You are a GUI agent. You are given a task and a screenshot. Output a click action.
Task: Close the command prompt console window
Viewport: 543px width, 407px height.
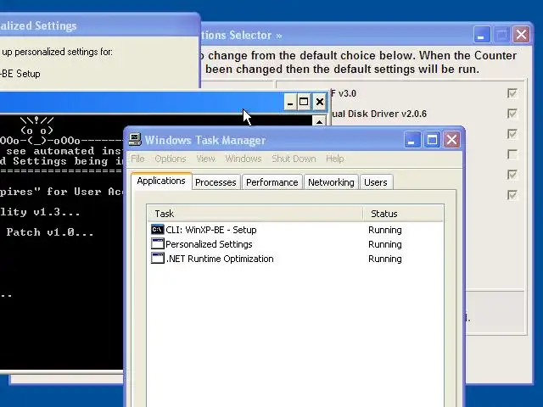pos(320,102)
